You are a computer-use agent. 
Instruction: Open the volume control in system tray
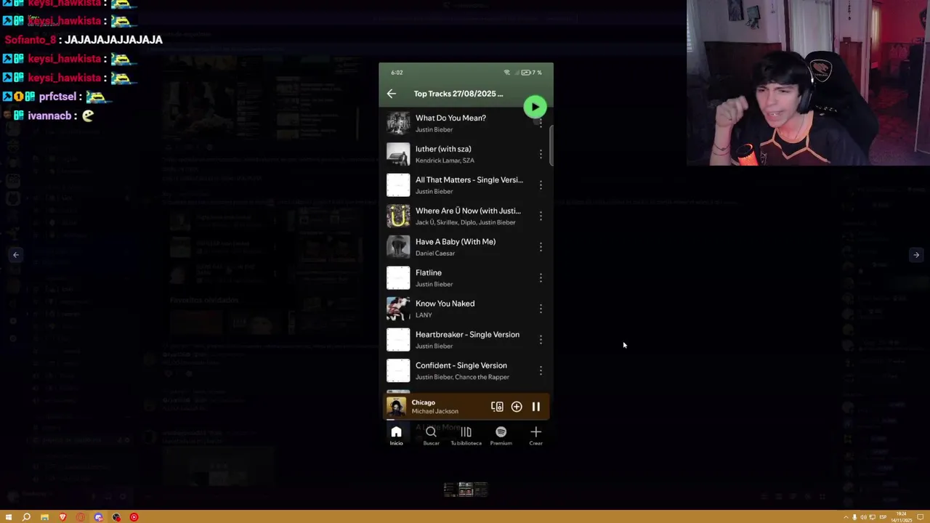pos(863,517)
